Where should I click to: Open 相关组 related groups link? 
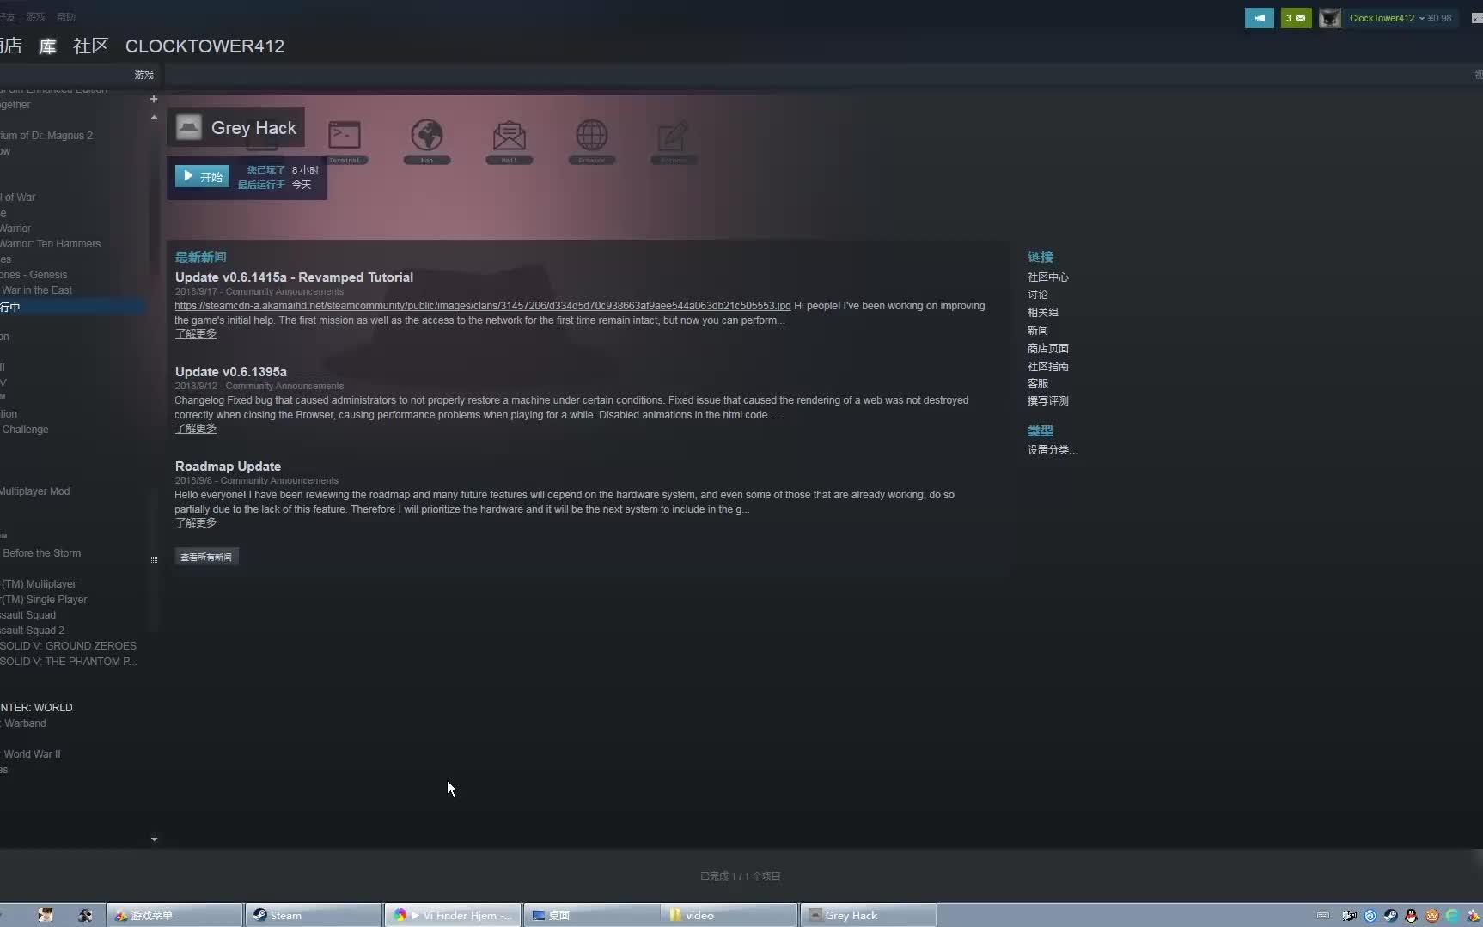[x=1043, y=313]
